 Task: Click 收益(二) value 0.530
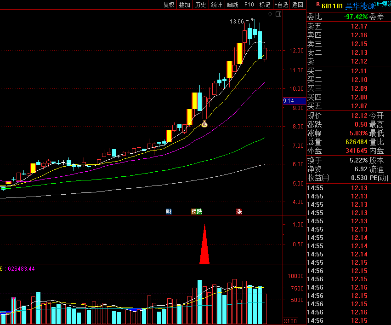point(359,178)
